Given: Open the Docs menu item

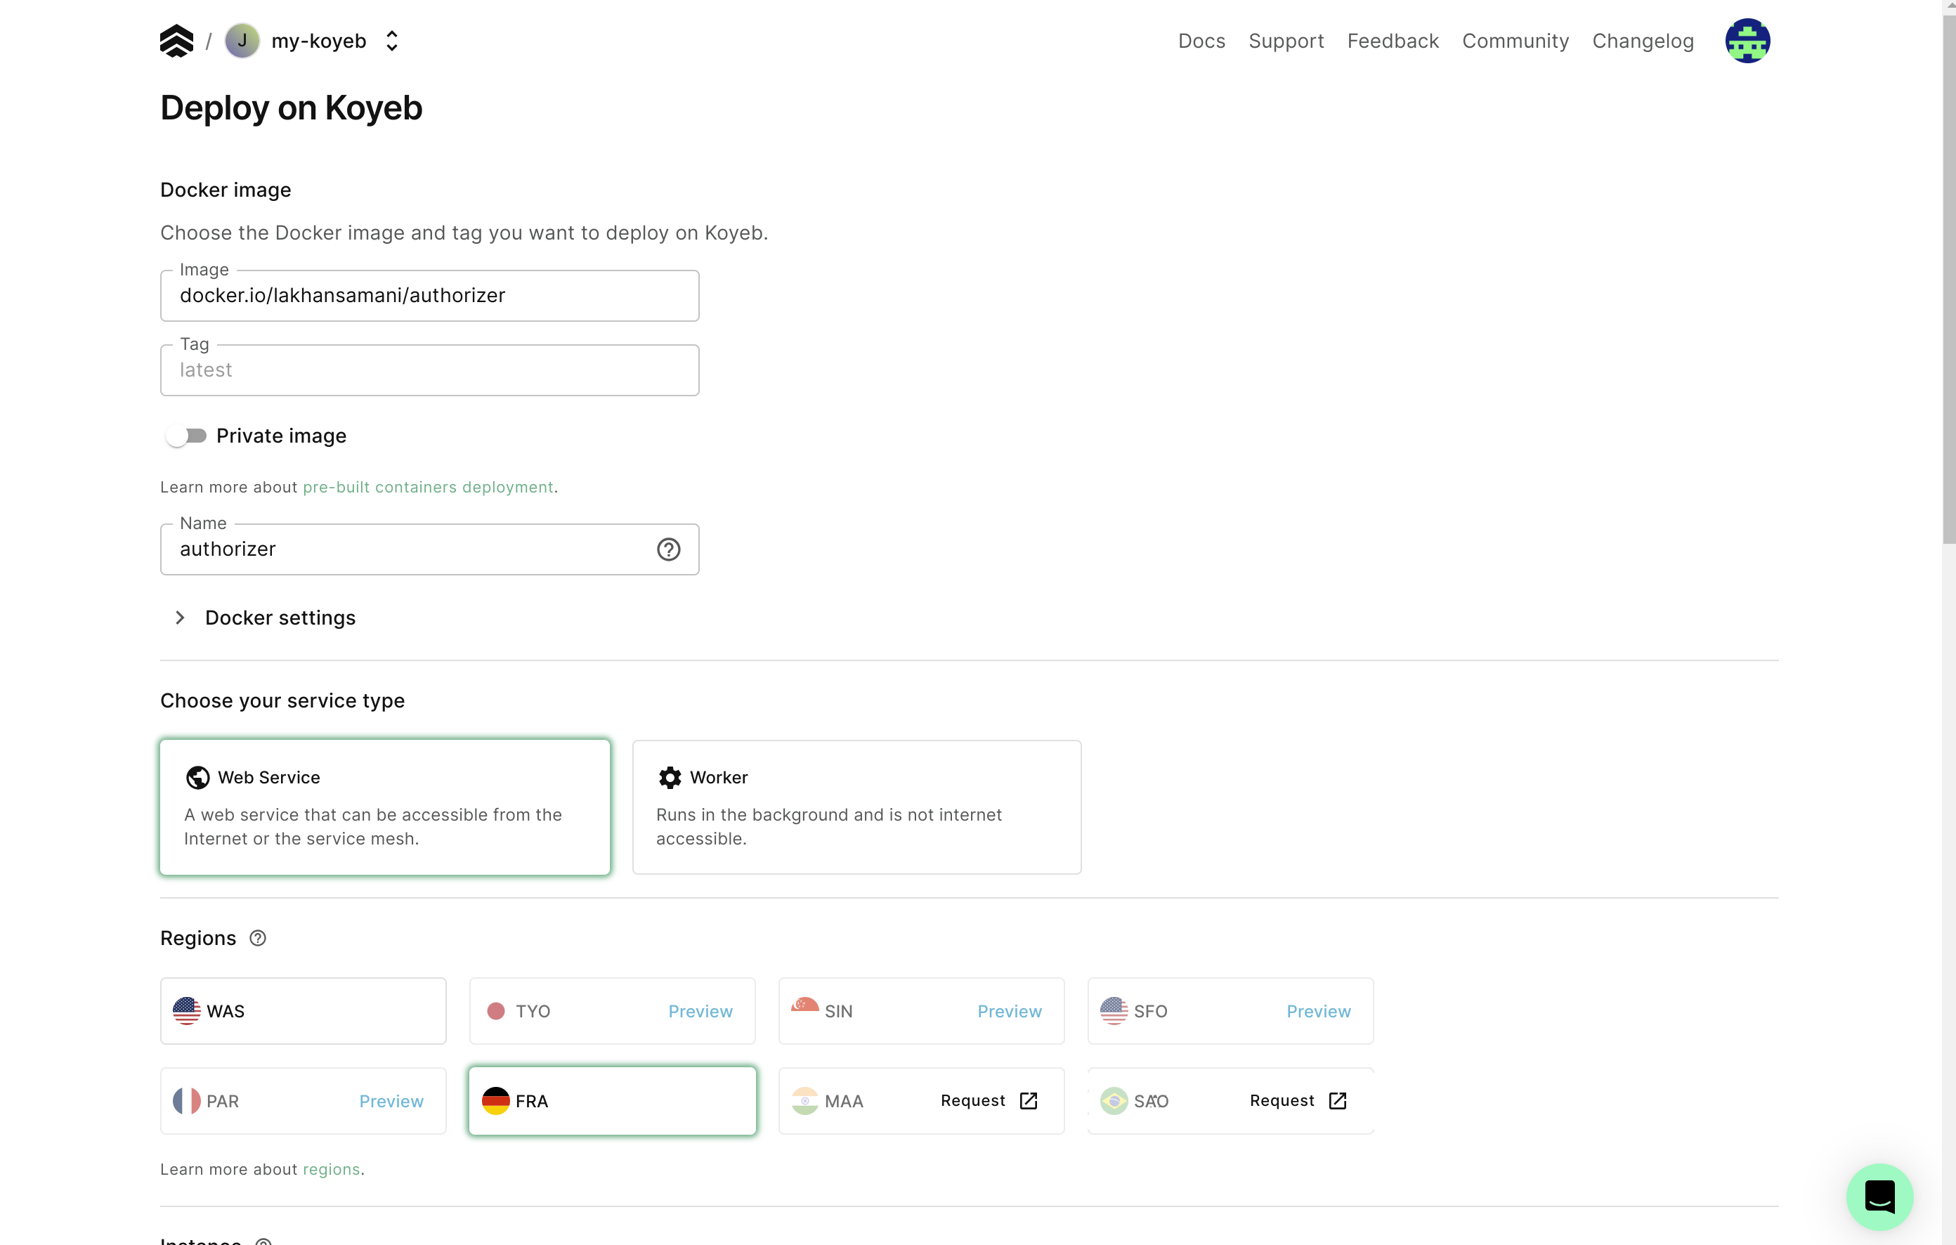Looking at the screenshot, I should pyautogui.click(x=1201, y=41).
